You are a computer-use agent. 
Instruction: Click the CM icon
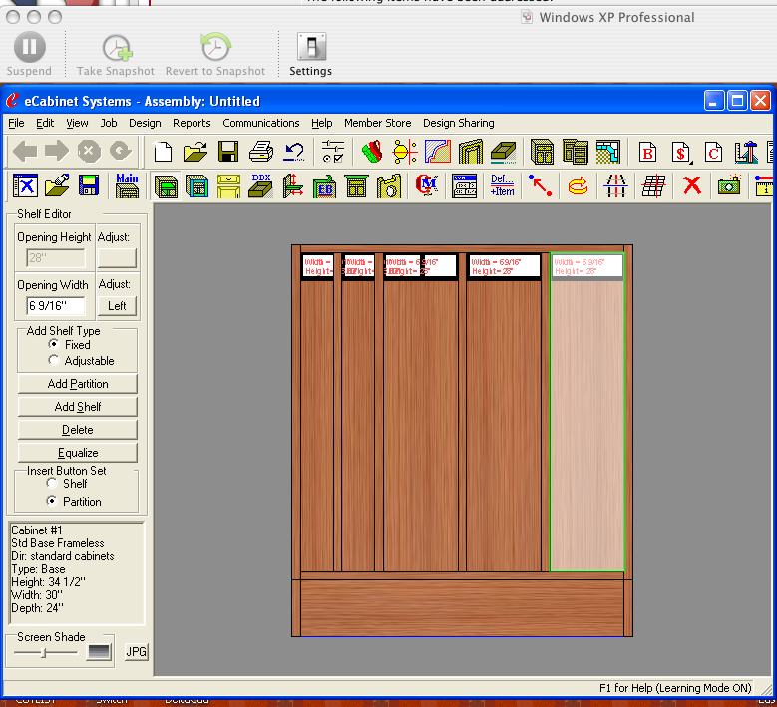(426, 185)
